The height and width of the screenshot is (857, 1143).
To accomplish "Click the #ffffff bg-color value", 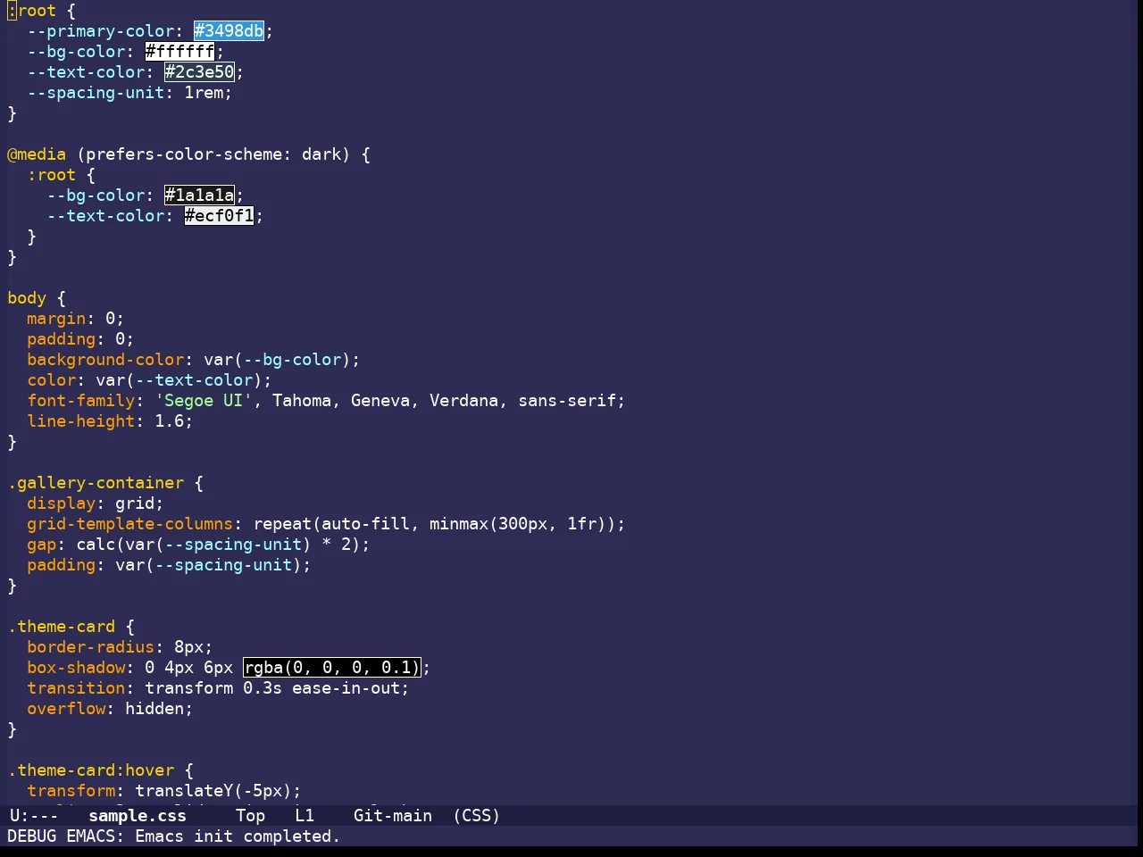I will (x=179, y=52).
